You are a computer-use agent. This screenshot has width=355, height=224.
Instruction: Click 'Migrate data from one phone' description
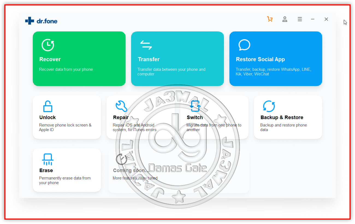tap(214, 127)
